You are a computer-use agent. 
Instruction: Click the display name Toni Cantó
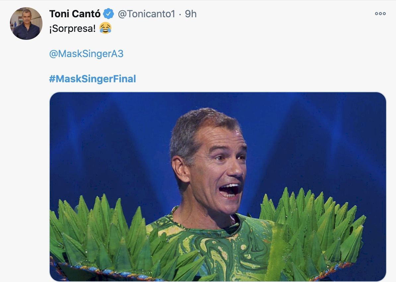click(75, 14)
